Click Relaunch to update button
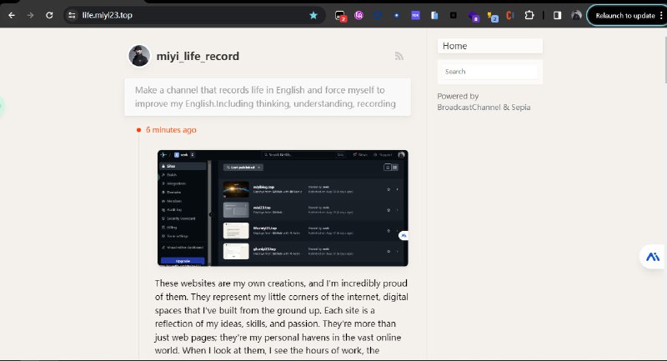Viewport: 667px width, 361px height. coord(624,15)
